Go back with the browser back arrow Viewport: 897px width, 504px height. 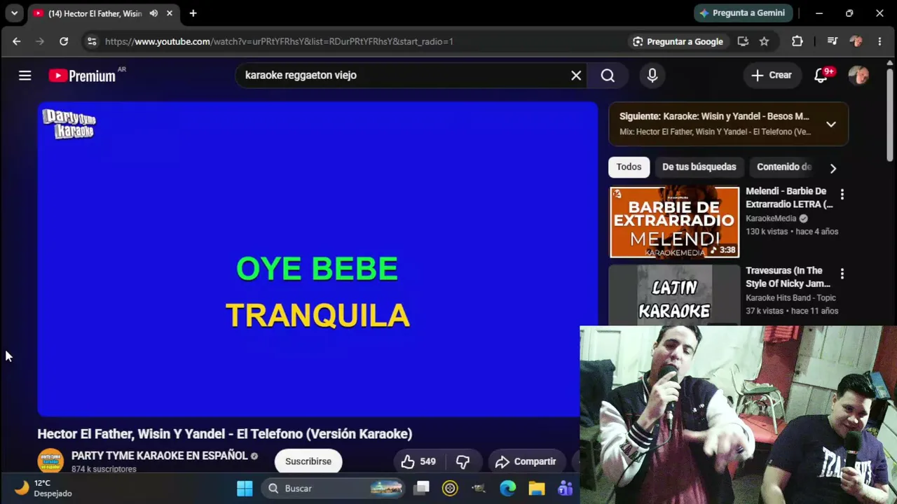(x=17, y=41)
